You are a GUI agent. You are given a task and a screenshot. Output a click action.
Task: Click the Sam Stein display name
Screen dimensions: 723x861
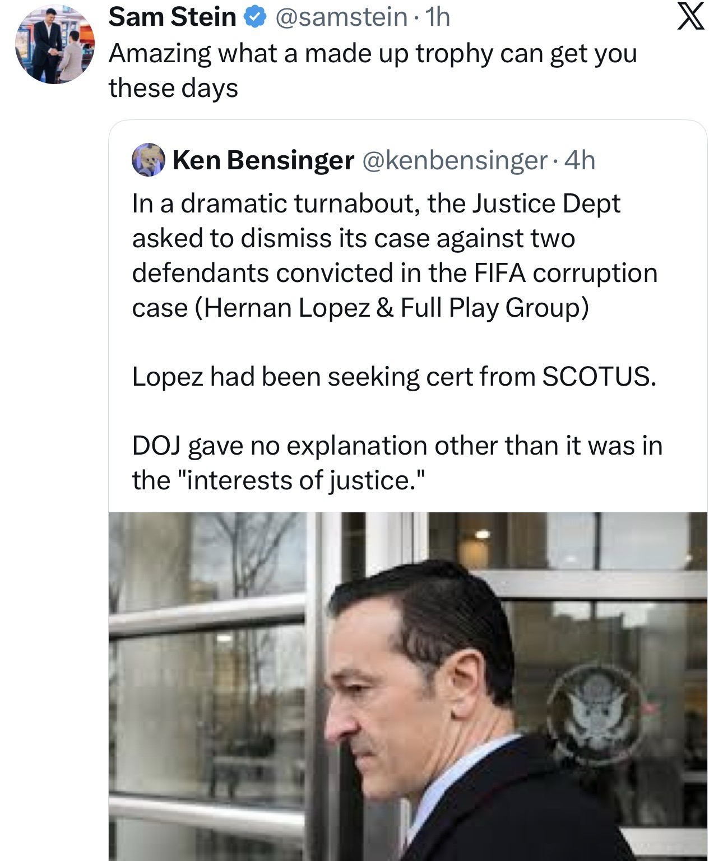(x=172, y=17)
